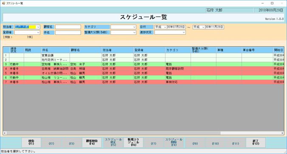Open the 進捗状況 filter dropdown
The image size is (287, 154).
[x=184, y=32]
